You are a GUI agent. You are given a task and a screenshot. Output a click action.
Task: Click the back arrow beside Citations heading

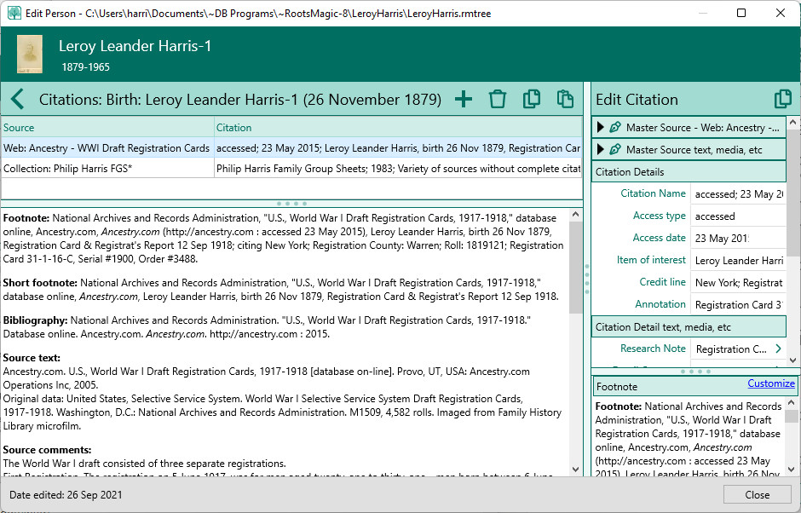point(17,100)
